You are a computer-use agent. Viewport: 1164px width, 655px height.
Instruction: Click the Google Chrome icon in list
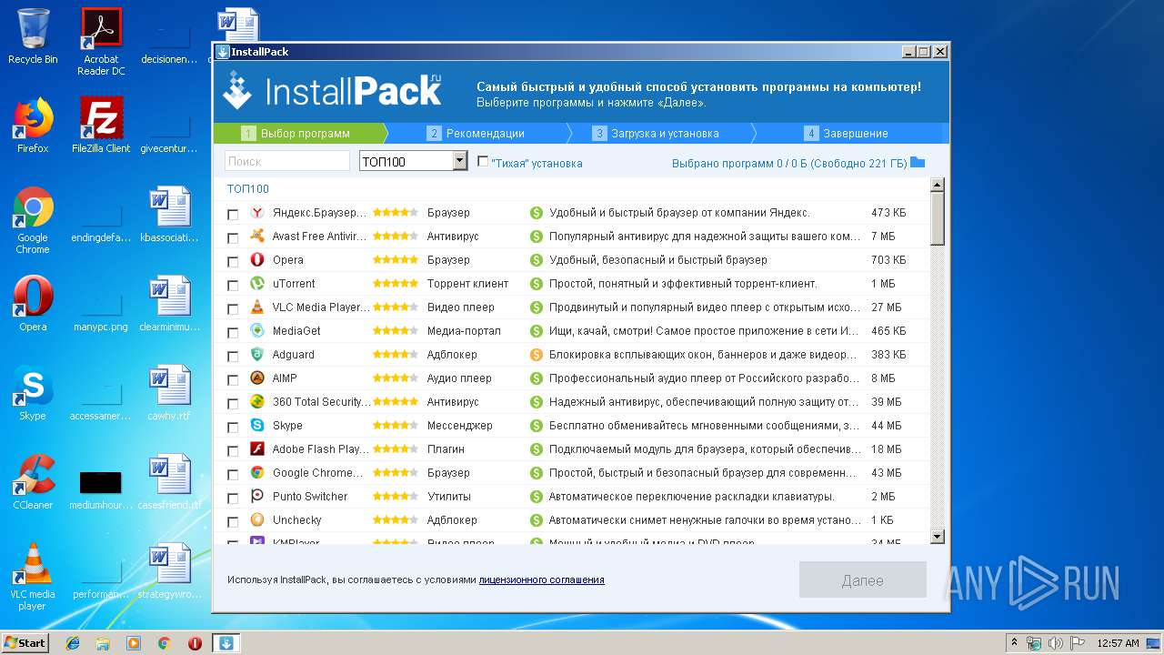(x=257, y=472)
